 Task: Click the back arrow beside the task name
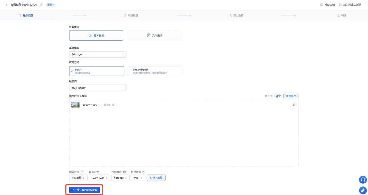click(x=7, y=5)
